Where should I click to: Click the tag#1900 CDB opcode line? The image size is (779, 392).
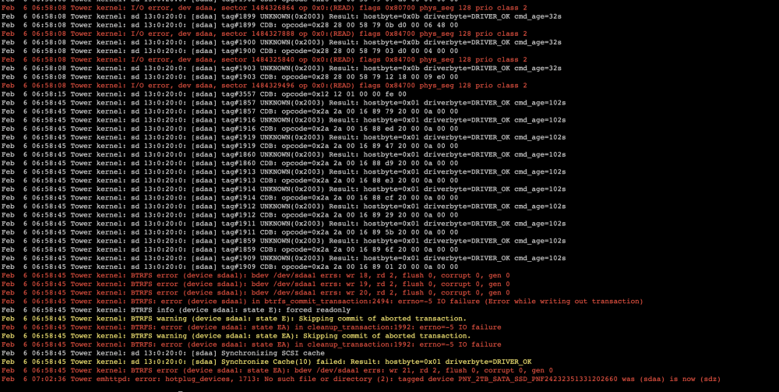[230, 51]
